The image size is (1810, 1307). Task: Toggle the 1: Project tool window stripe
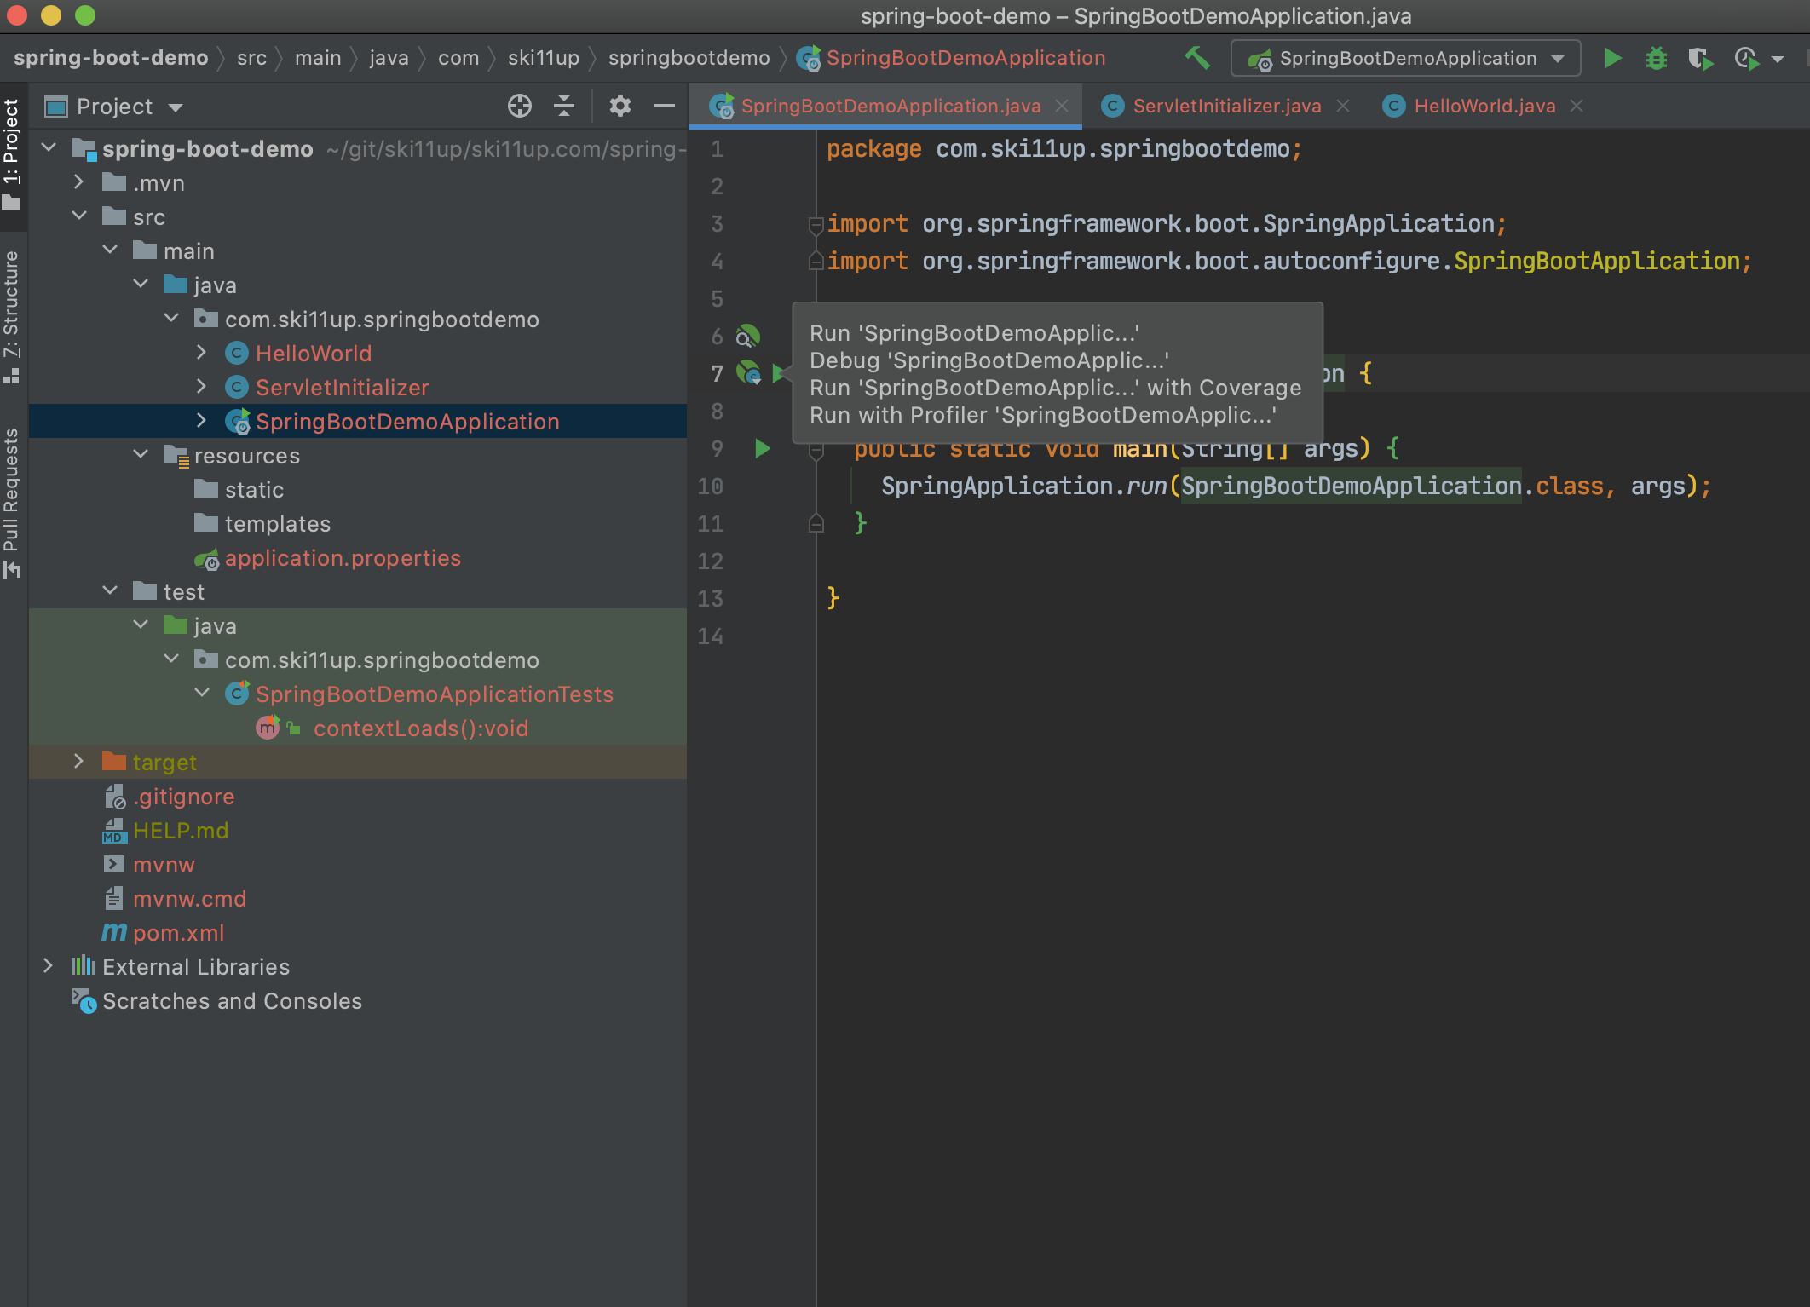12,153
